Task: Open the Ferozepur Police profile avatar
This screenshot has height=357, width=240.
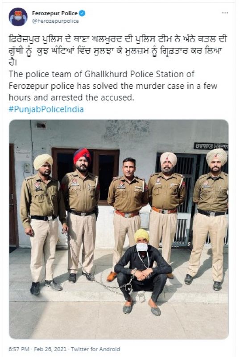Action: (18, 17)
